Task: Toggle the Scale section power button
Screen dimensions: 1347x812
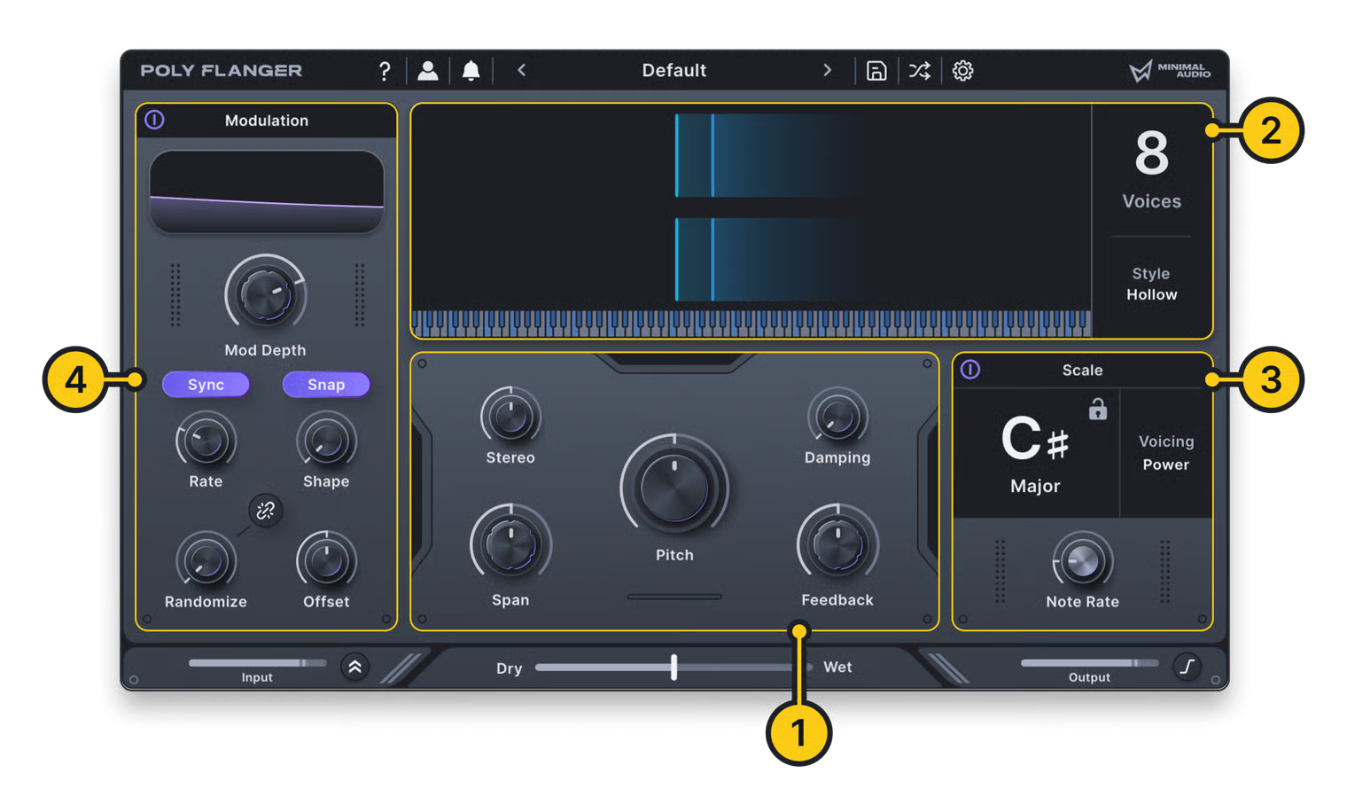Action: coord(970,370)
